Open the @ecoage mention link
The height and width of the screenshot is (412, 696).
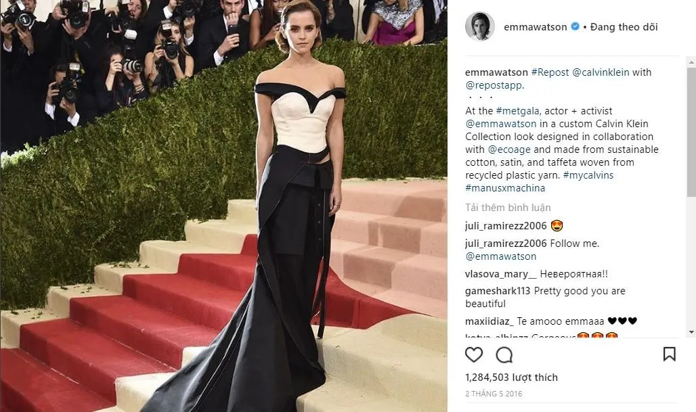tap(509, 150)
